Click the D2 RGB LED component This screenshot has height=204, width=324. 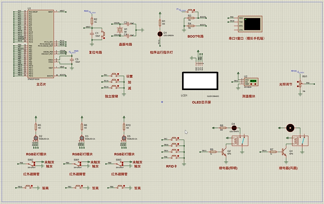click(x=36, y=138)
